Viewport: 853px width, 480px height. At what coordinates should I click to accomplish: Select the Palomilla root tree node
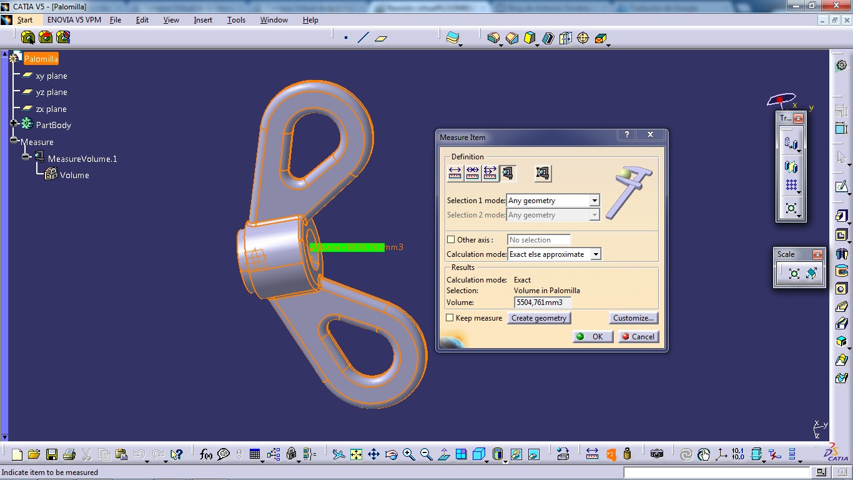[x=41, y=59]
